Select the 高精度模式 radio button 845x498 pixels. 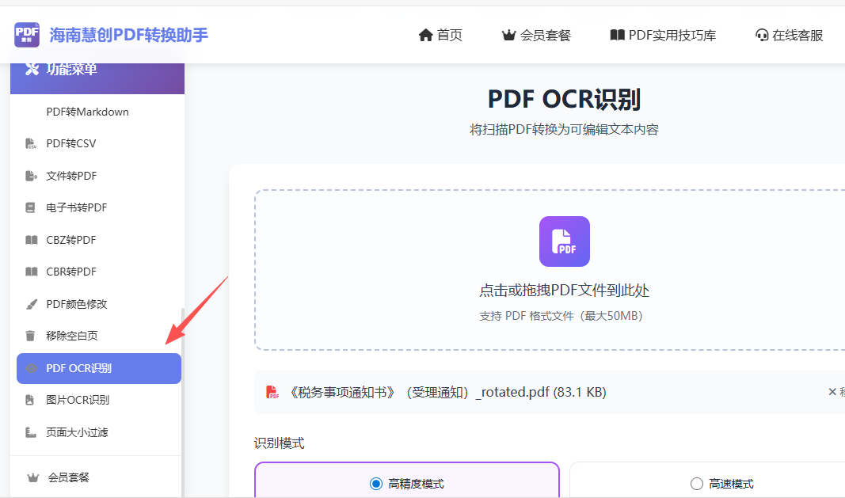(x=376, y=484)
